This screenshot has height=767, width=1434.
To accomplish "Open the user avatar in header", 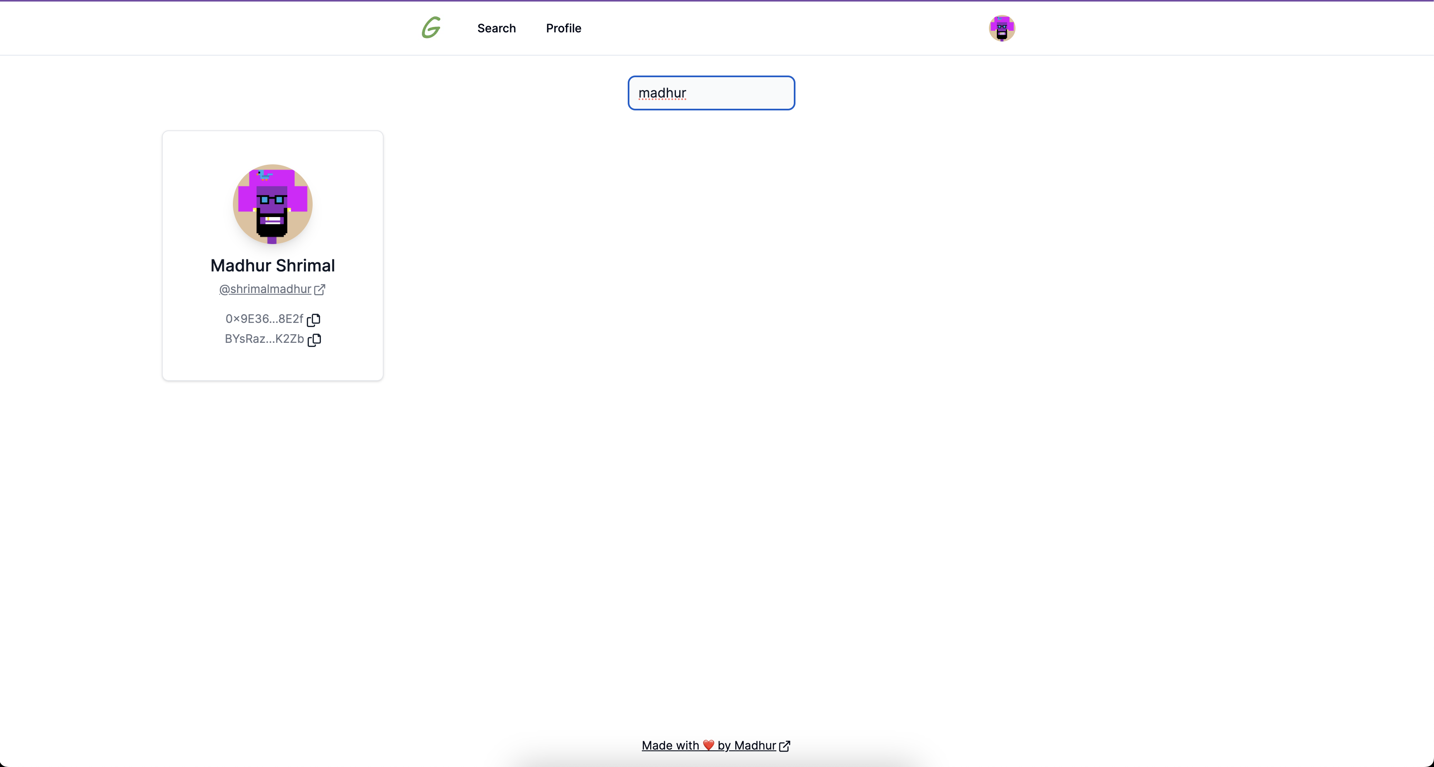I will [x=1001, y=28].
